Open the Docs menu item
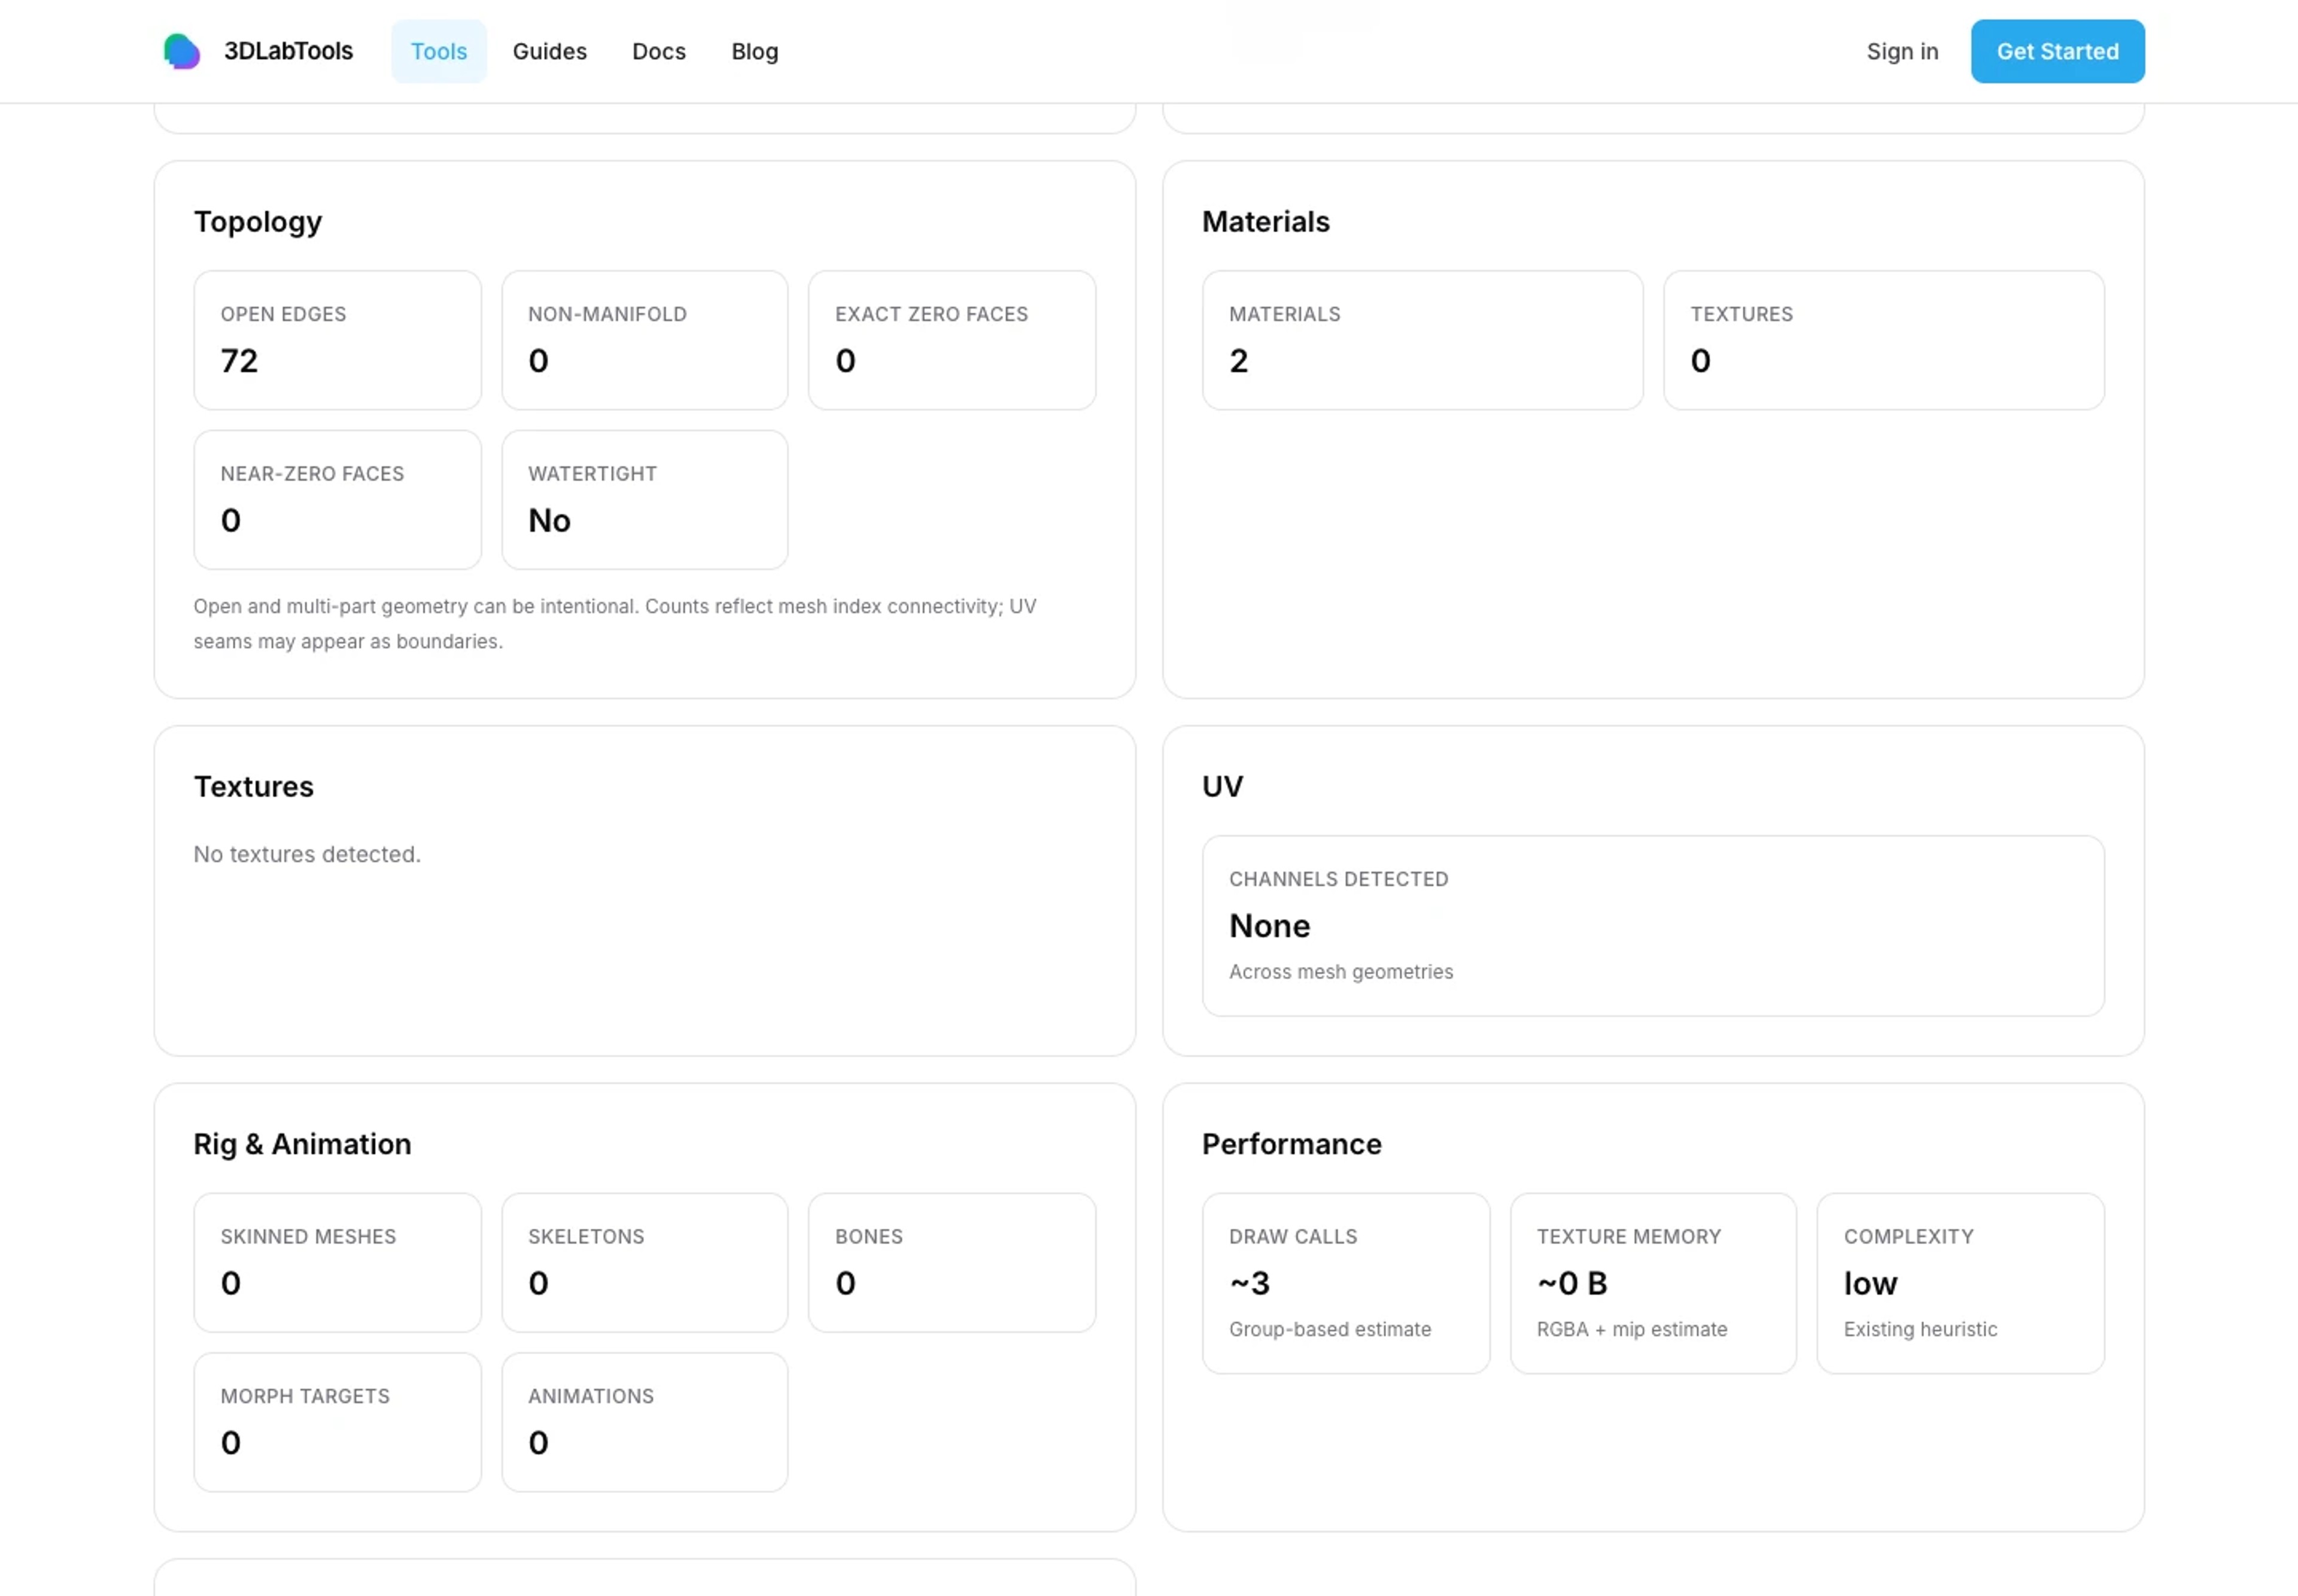This screenshot has width=2298, height=1596. click(658, 51)
